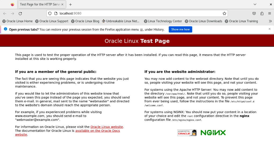Screen dimensions: 274x149
Task: Click the Oracle Linux Test Page heading
Action: tap(137, 41)
